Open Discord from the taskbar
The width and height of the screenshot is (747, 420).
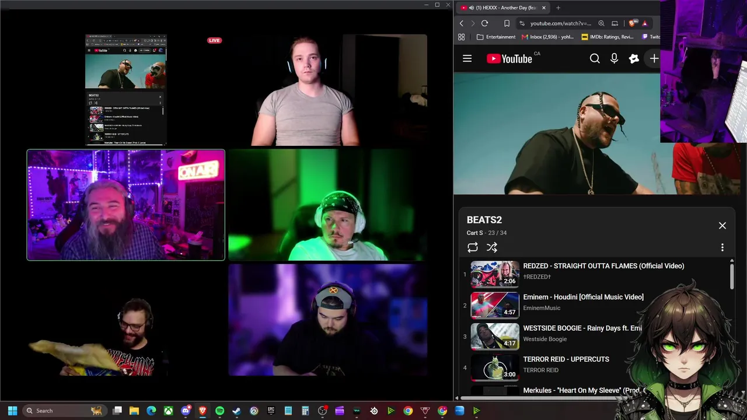[x=186, y=411]
